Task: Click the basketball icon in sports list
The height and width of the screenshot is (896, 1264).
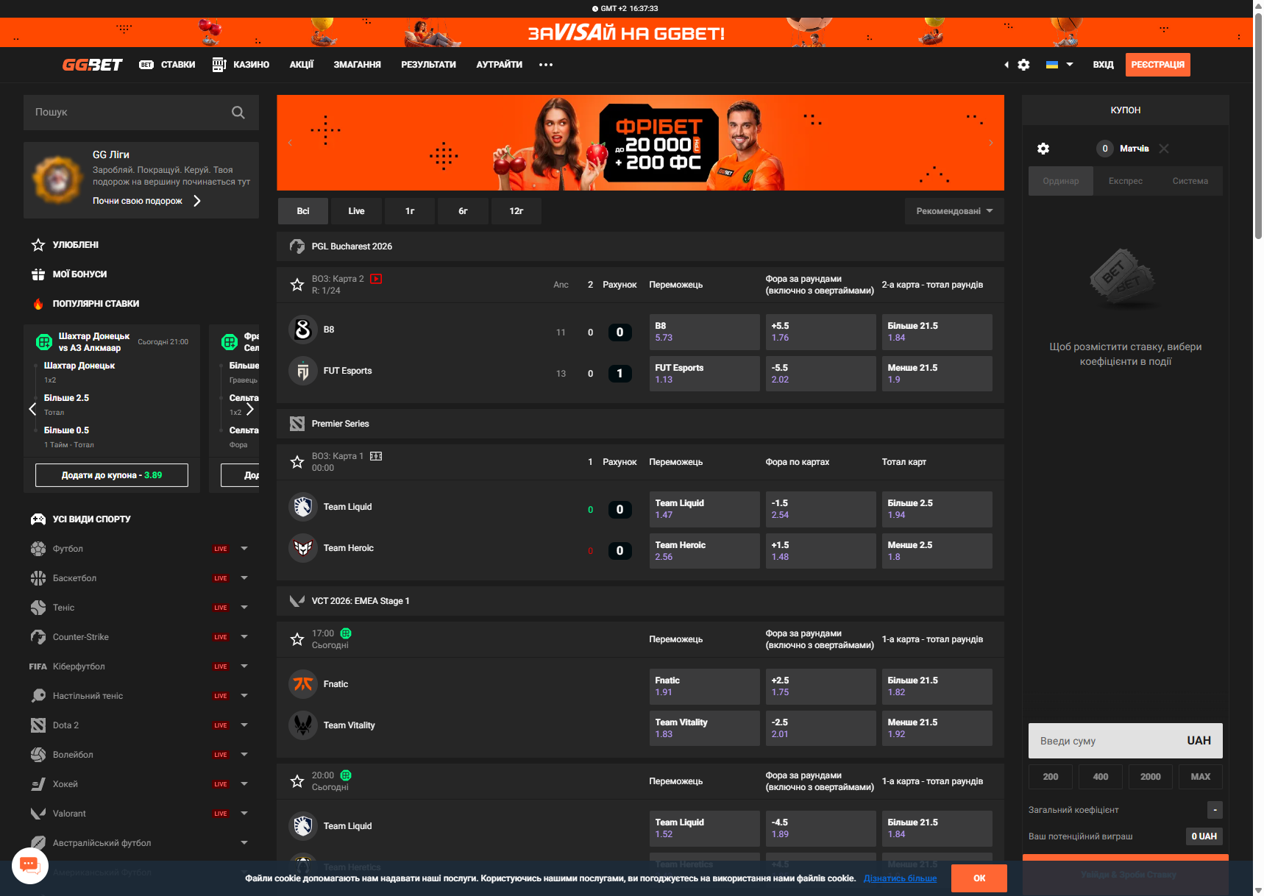Action: pos(38,578)
